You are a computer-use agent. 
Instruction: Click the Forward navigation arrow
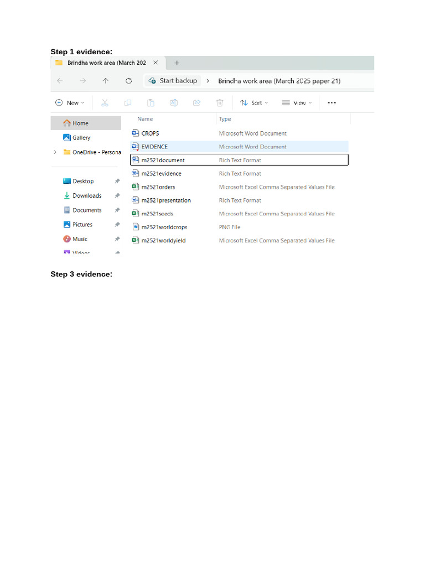(x=83, y=81)
